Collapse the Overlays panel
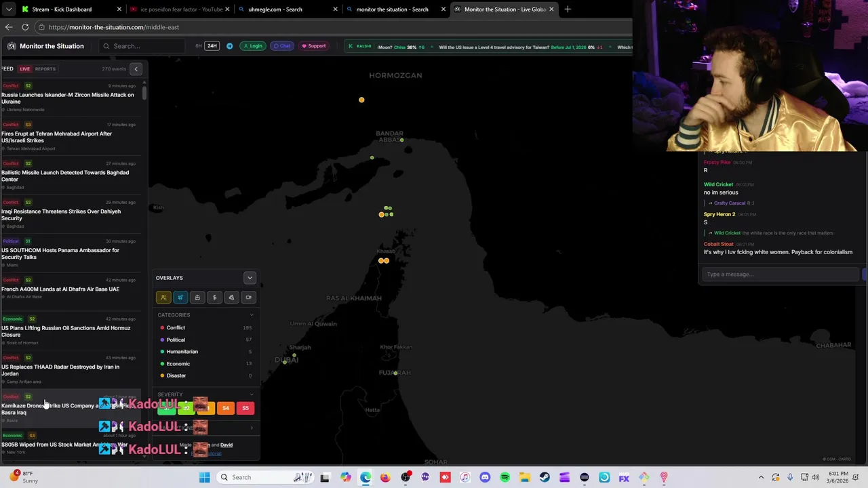The height and width of the screenshot is (488, 868). (250, 278)
